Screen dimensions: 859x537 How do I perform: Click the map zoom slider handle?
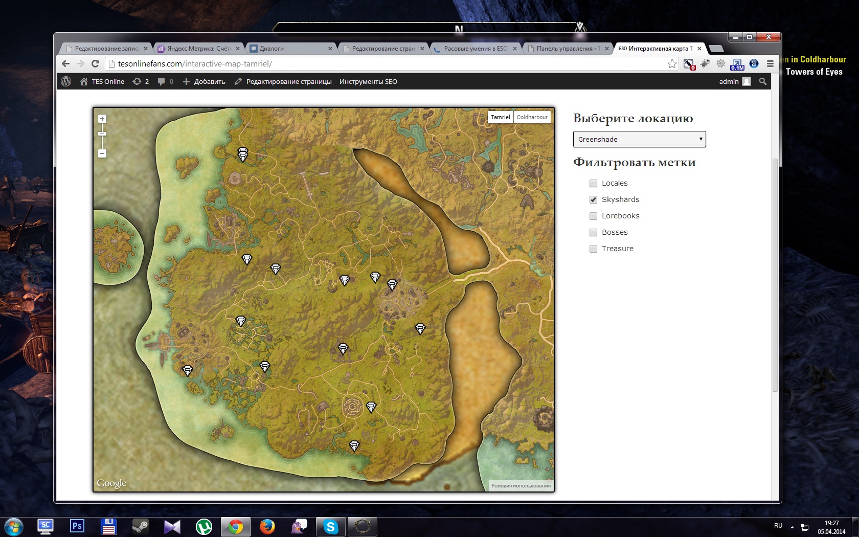coord(102,134)
